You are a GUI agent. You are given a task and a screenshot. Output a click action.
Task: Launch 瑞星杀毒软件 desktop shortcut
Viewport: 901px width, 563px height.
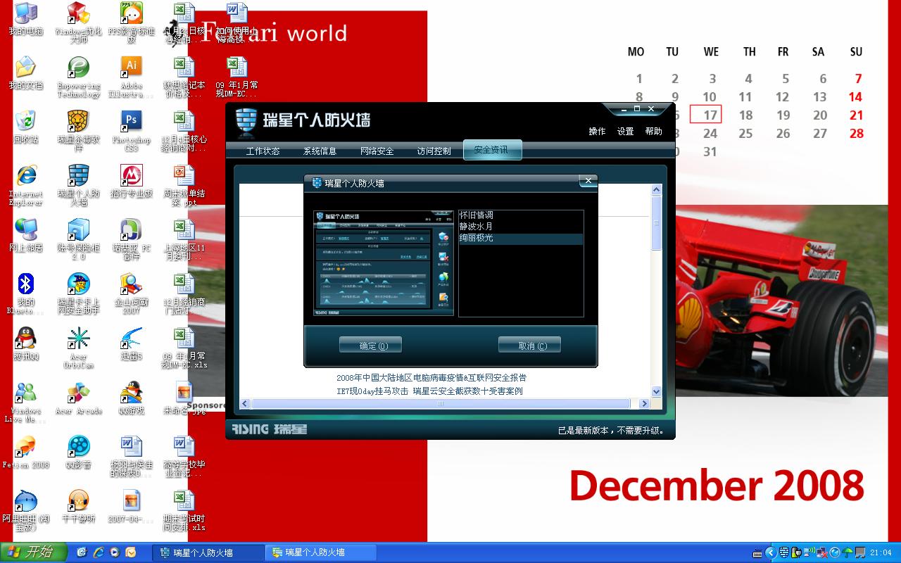tap(78, 131)
